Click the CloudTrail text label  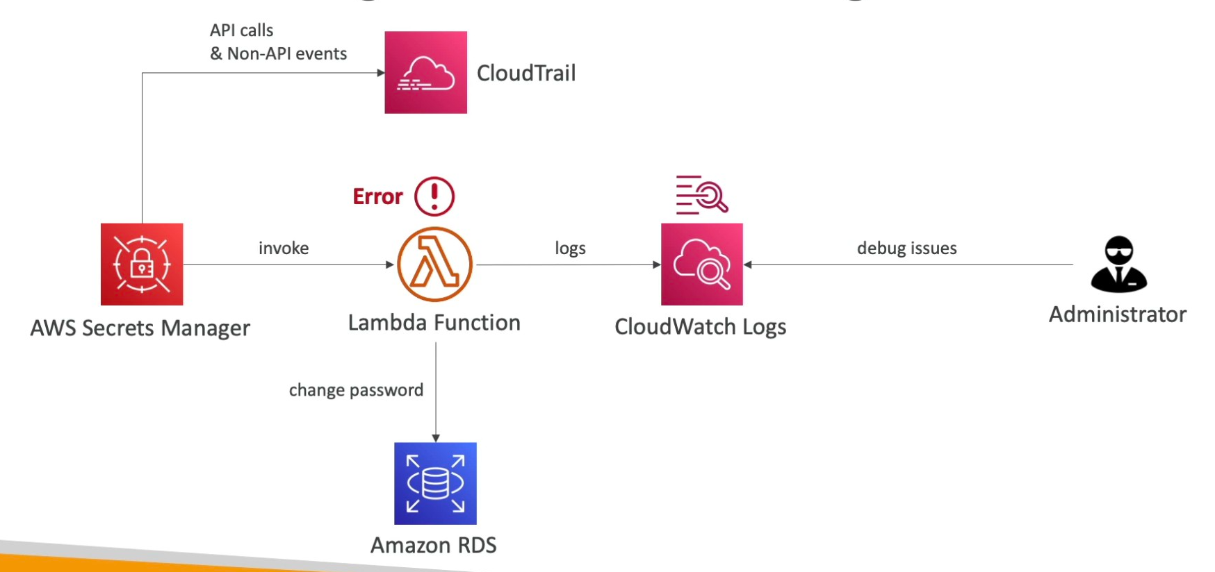click(526, 73)
